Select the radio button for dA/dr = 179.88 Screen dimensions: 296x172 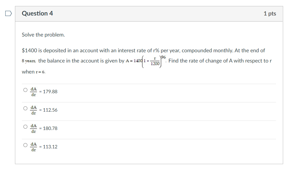coord(25,90)
